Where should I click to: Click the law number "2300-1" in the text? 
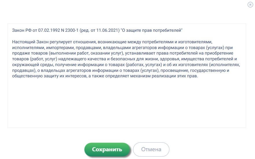[x=72, y=30]
